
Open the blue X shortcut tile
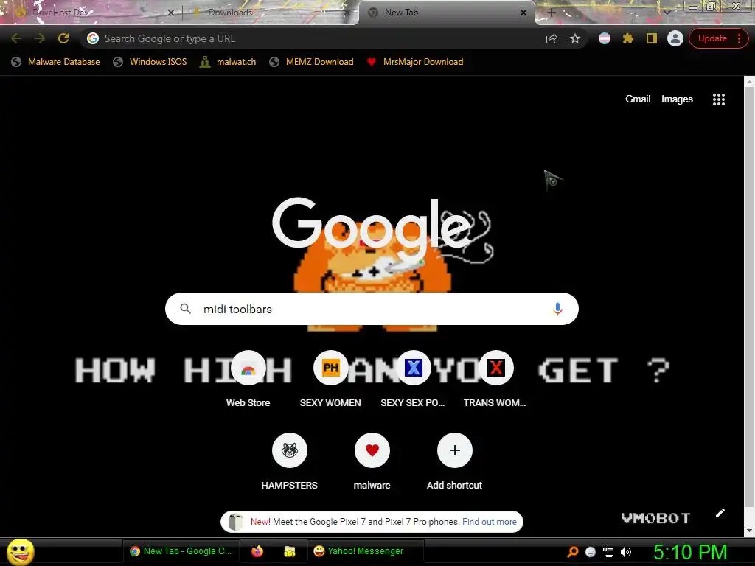point(413,380)
